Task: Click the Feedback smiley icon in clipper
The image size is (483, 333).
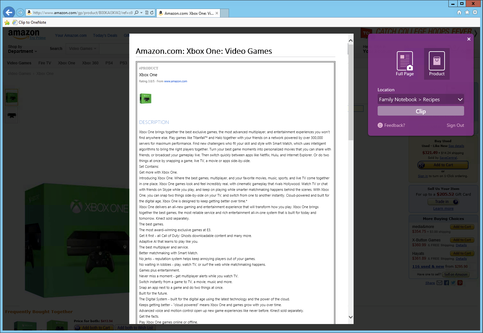Action: [380, 125]
